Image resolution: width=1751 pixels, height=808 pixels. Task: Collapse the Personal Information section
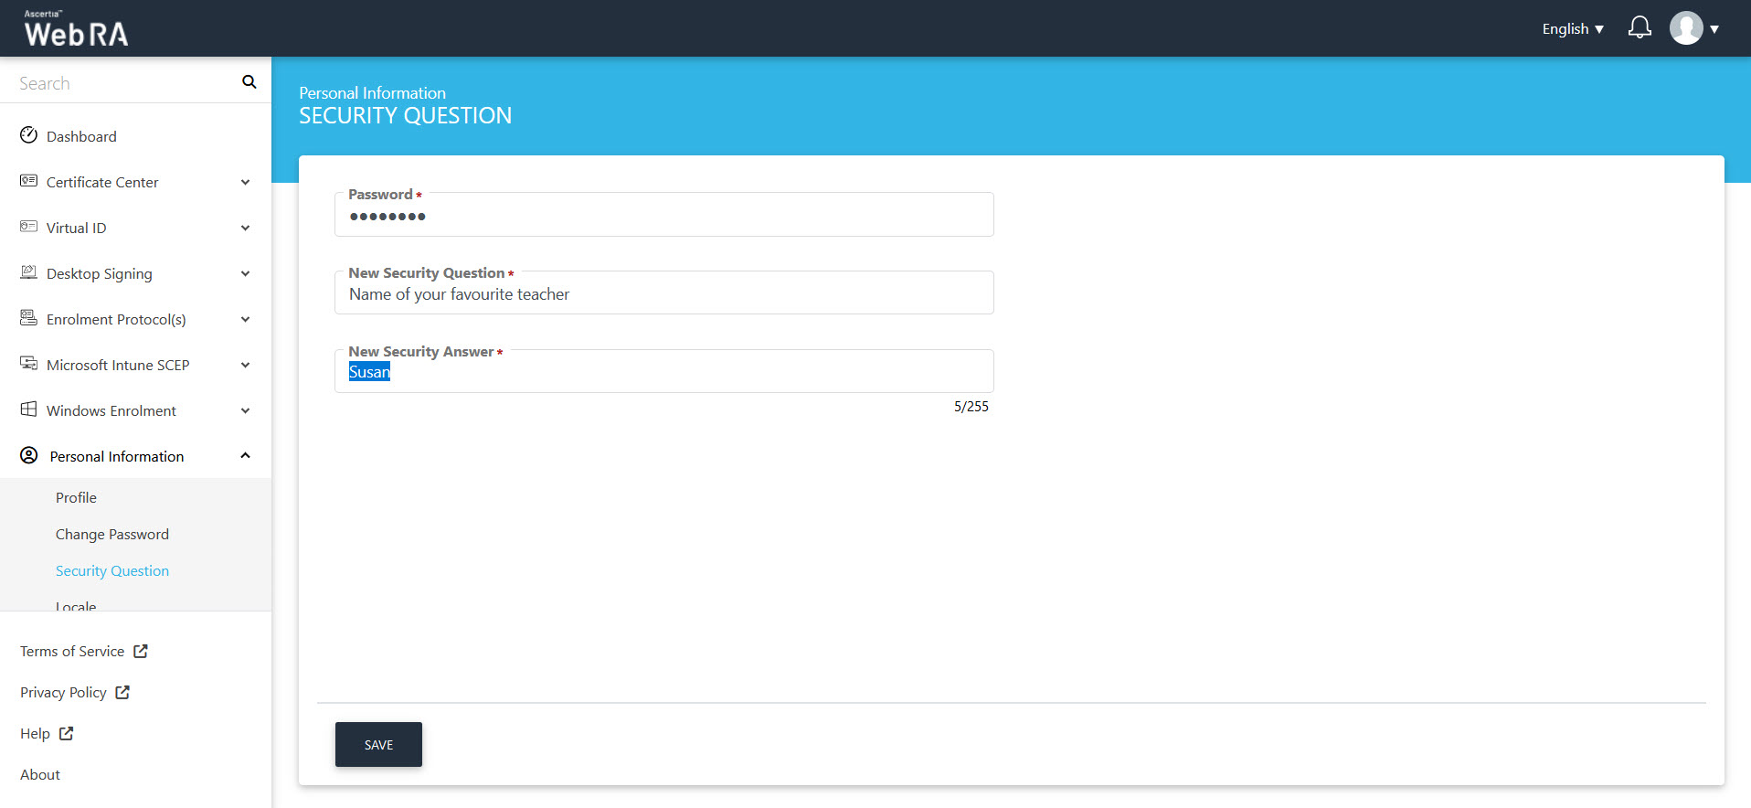tap(245, 455)
